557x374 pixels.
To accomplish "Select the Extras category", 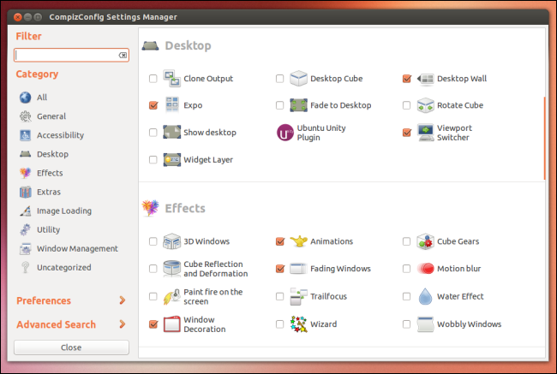I will [49, 192].
